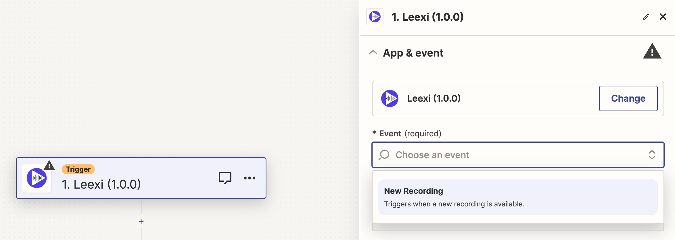Click the warning badge on trigger node
Image resolution: width=675 pixels, height=240 pixels.
49,165
